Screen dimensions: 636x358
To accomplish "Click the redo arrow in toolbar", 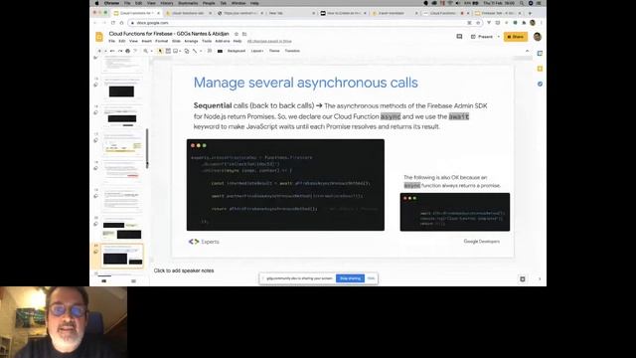I will click(x=120, y=51).
